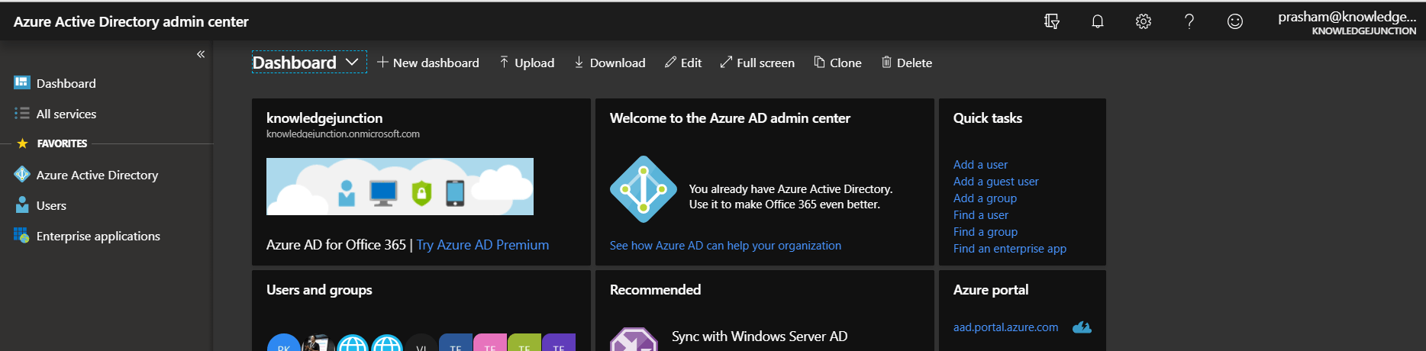This screenshot has width=1426, height=351.
Task: Click the Azure AD logo in welcome tile
Action: 644,189
